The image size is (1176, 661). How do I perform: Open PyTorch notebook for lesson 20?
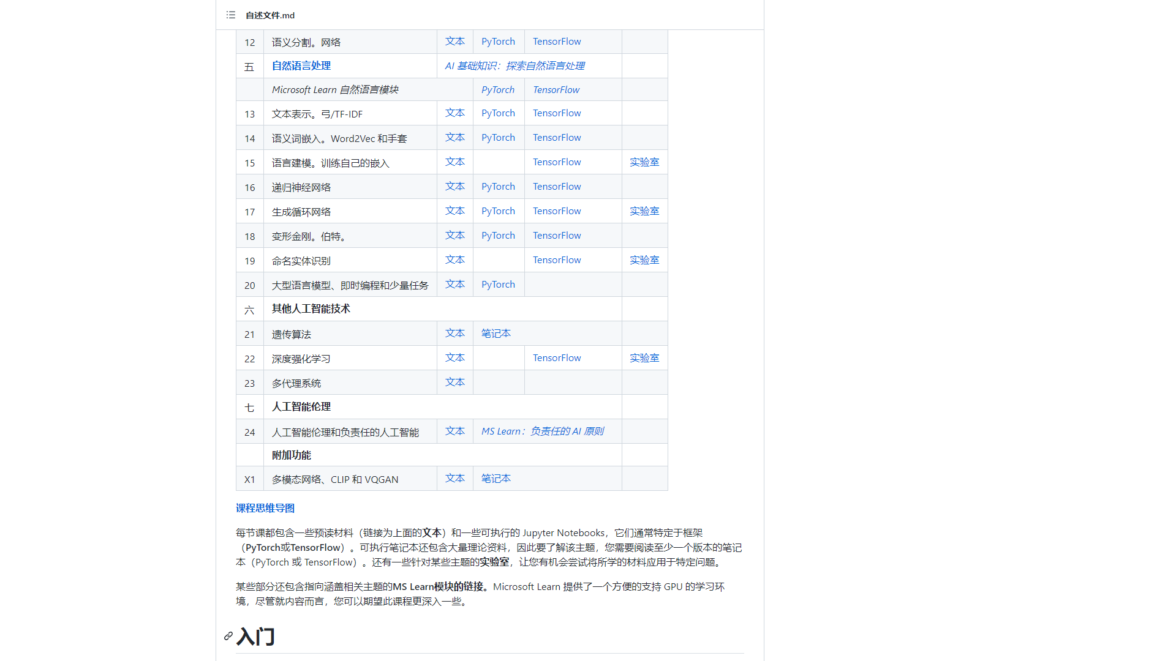pos(498,285)
